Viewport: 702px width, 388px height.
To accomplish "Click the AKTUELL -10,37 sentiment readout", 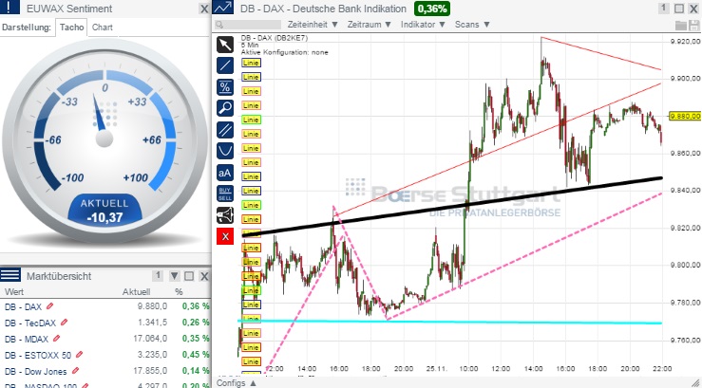I will point(104,210).
